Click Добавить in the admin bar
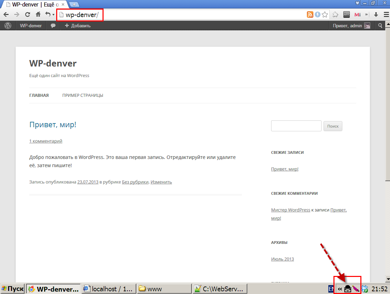 click(78, 26)
